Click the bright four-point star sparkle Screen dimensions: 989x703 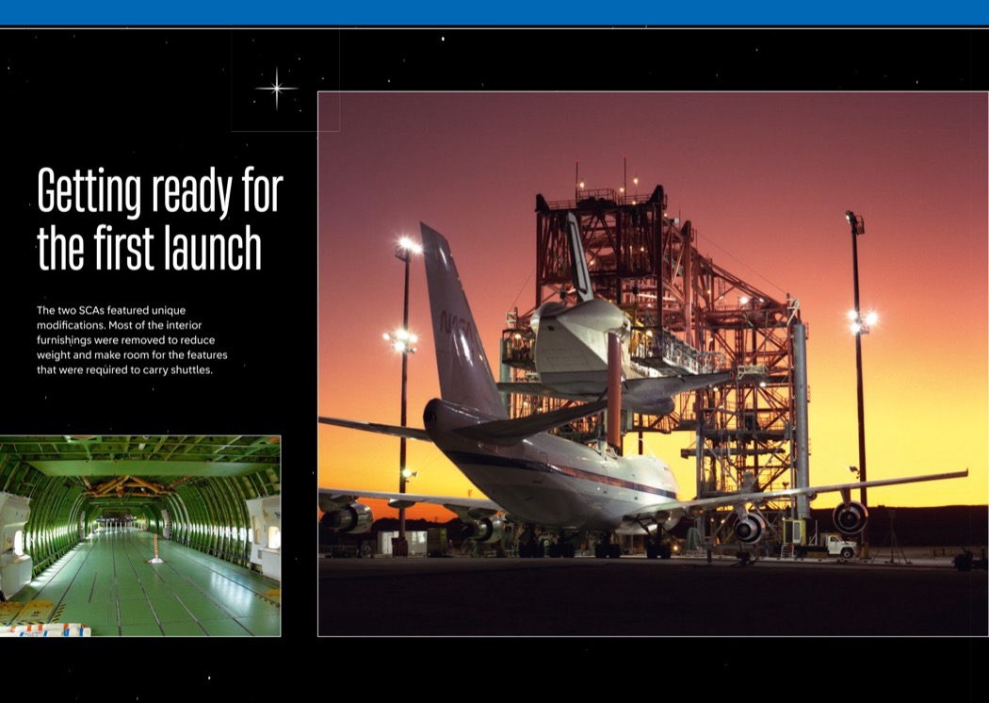[276, 89]
